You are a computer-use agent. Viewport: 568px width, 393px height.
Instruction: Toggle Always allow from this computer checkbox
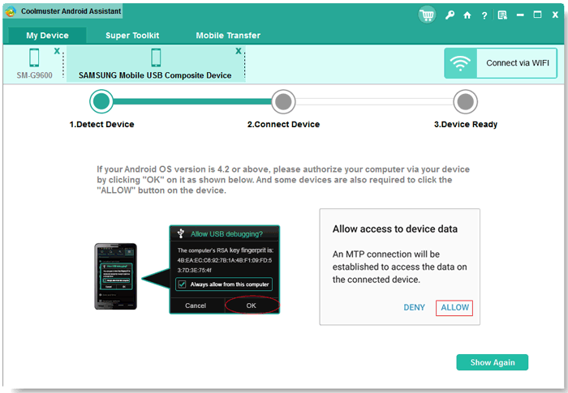pyautogui.click(x=182, y=284)
